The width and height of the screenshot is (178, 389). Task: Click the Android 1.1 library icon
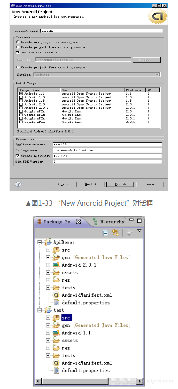[57, 333]
